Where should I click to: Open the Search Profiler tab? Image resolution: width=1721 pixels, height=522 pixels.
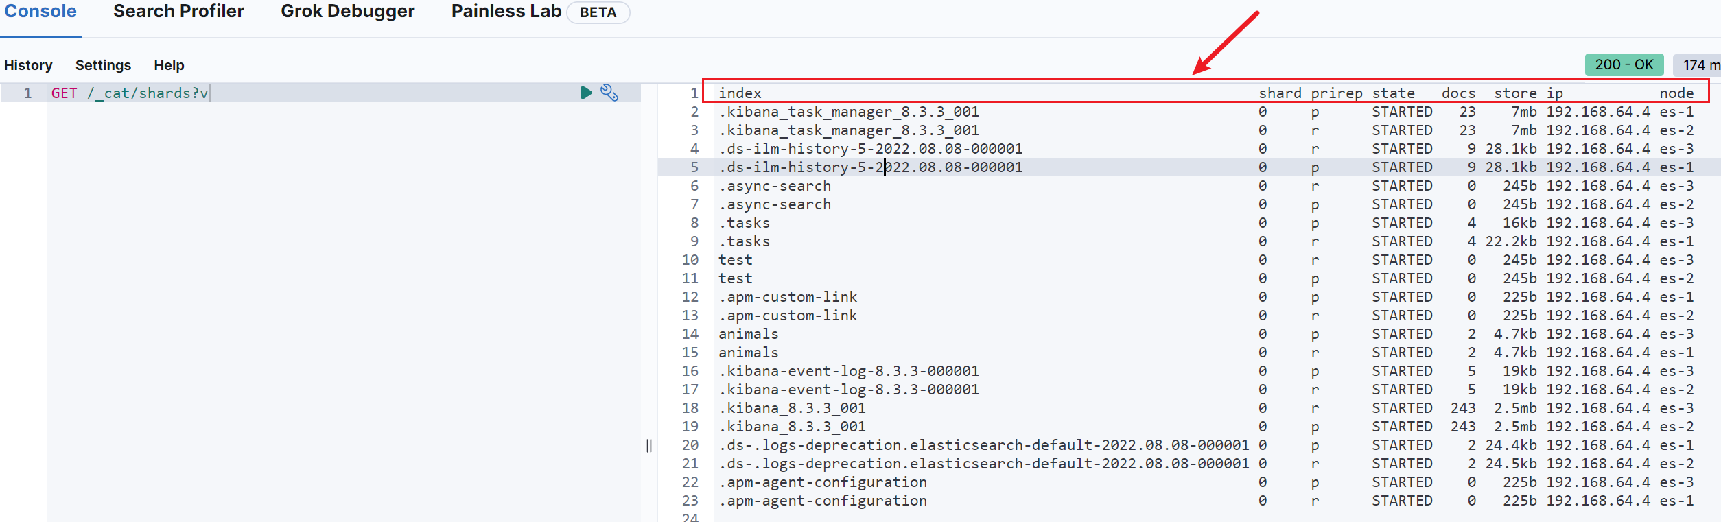[x=178, y=12]
